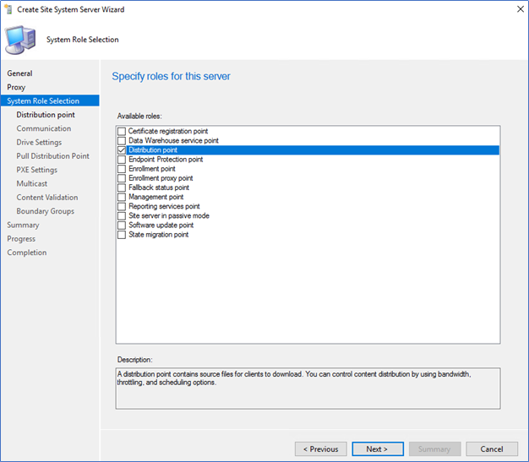Click the wizard computer icon in the header
This screenshot has height=462, width=529.
point(20,40)
